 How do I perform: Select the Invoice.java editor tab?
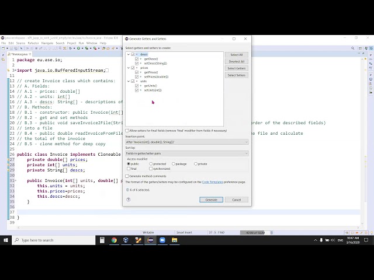coord(19,54)
